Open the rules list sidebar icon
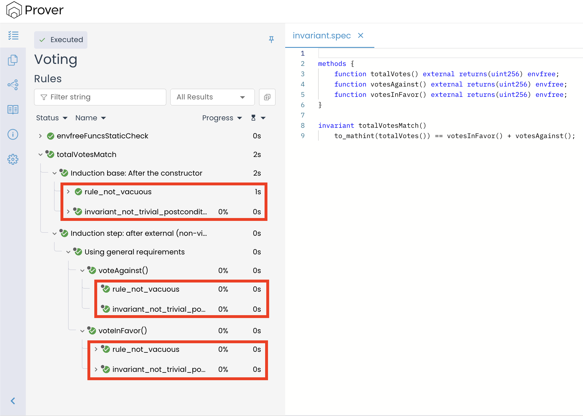Screen dimensions: 583x416 [x=13, y=36]
